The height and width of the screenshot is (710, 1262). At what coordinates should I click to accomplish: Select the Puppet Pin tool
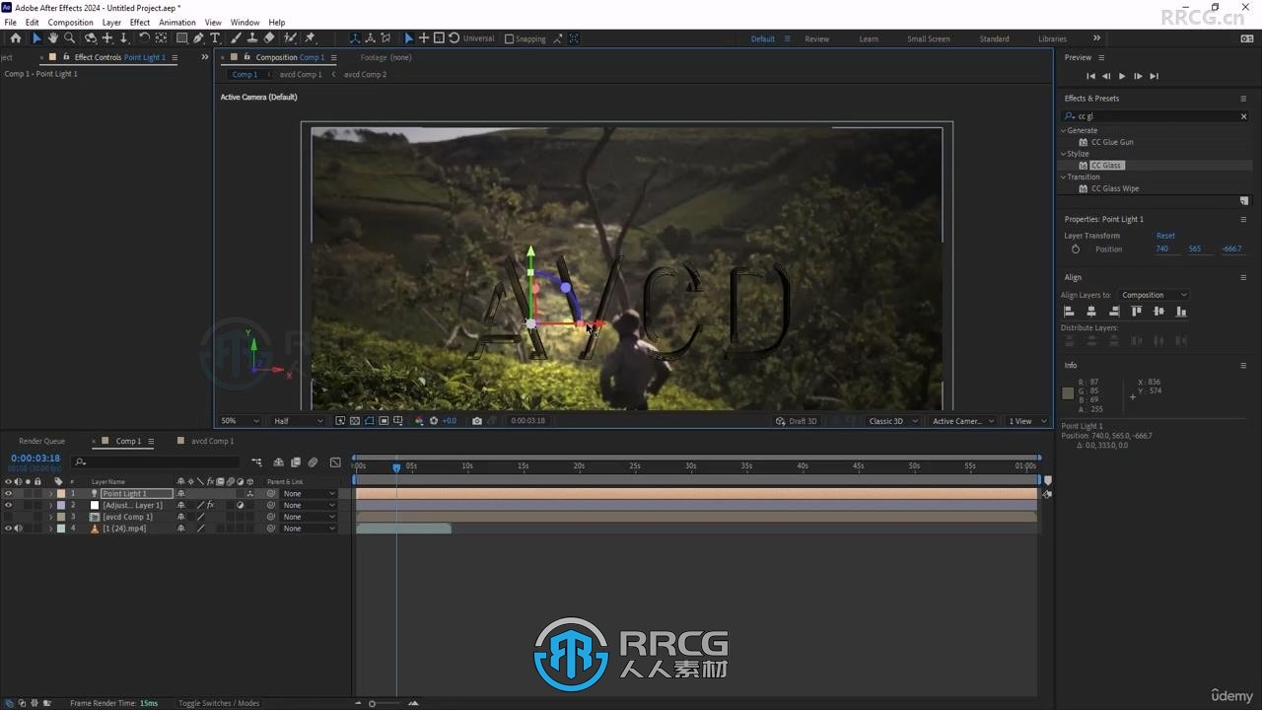pyautogui.click(x=310, y=38)
